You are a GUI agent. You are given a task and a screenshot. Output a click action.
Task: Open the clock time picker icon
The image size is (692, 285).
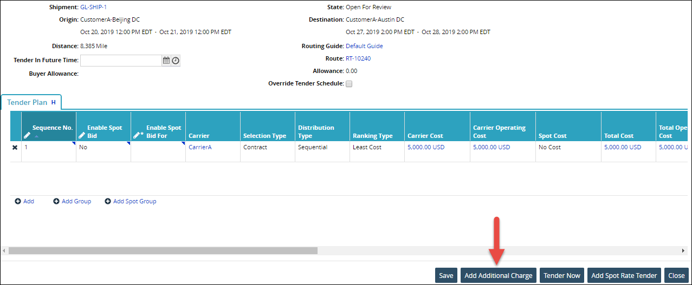click(176, 61)
